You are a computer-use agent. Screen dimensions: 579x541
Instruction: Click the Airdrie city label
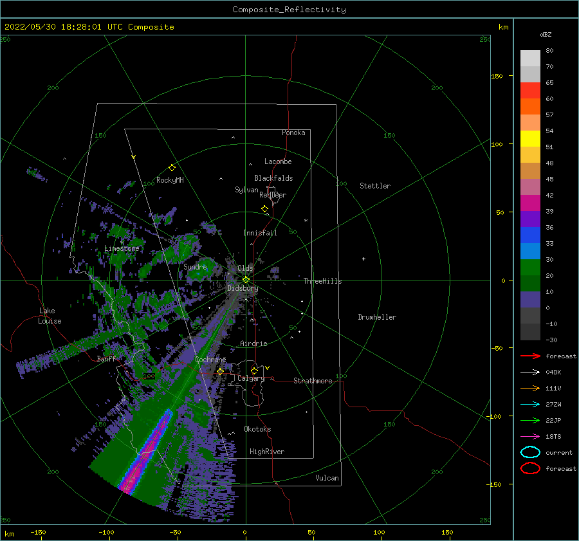tap(253, 344)
